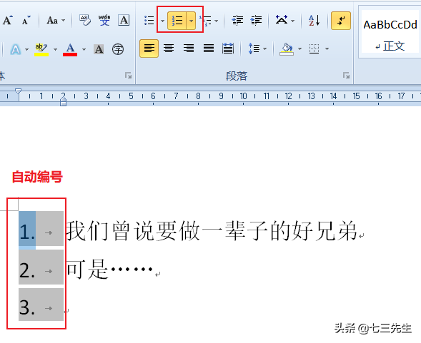Toggle the numbered list button

click(x=177, y=21)
